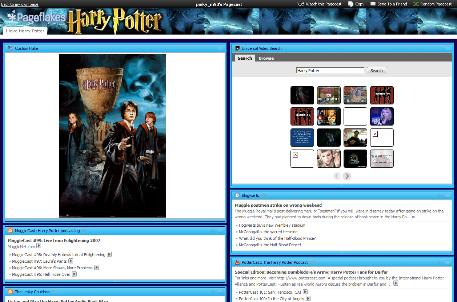The image size is (457, 302).
Task: Click the MuggleCast RSS feed icon
Action: [11, 230]
